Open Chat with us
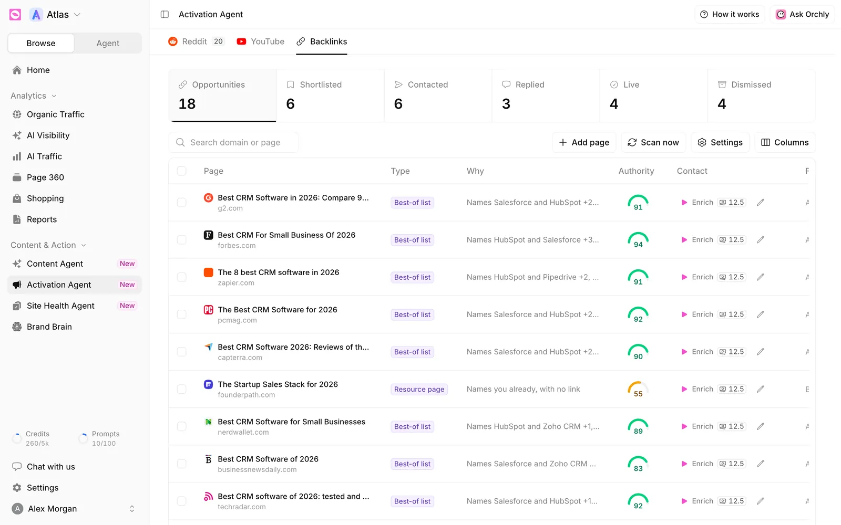Image resolution: width=841 pixels, height=525 pixels. pyautogui.click(x=75, y=467)
